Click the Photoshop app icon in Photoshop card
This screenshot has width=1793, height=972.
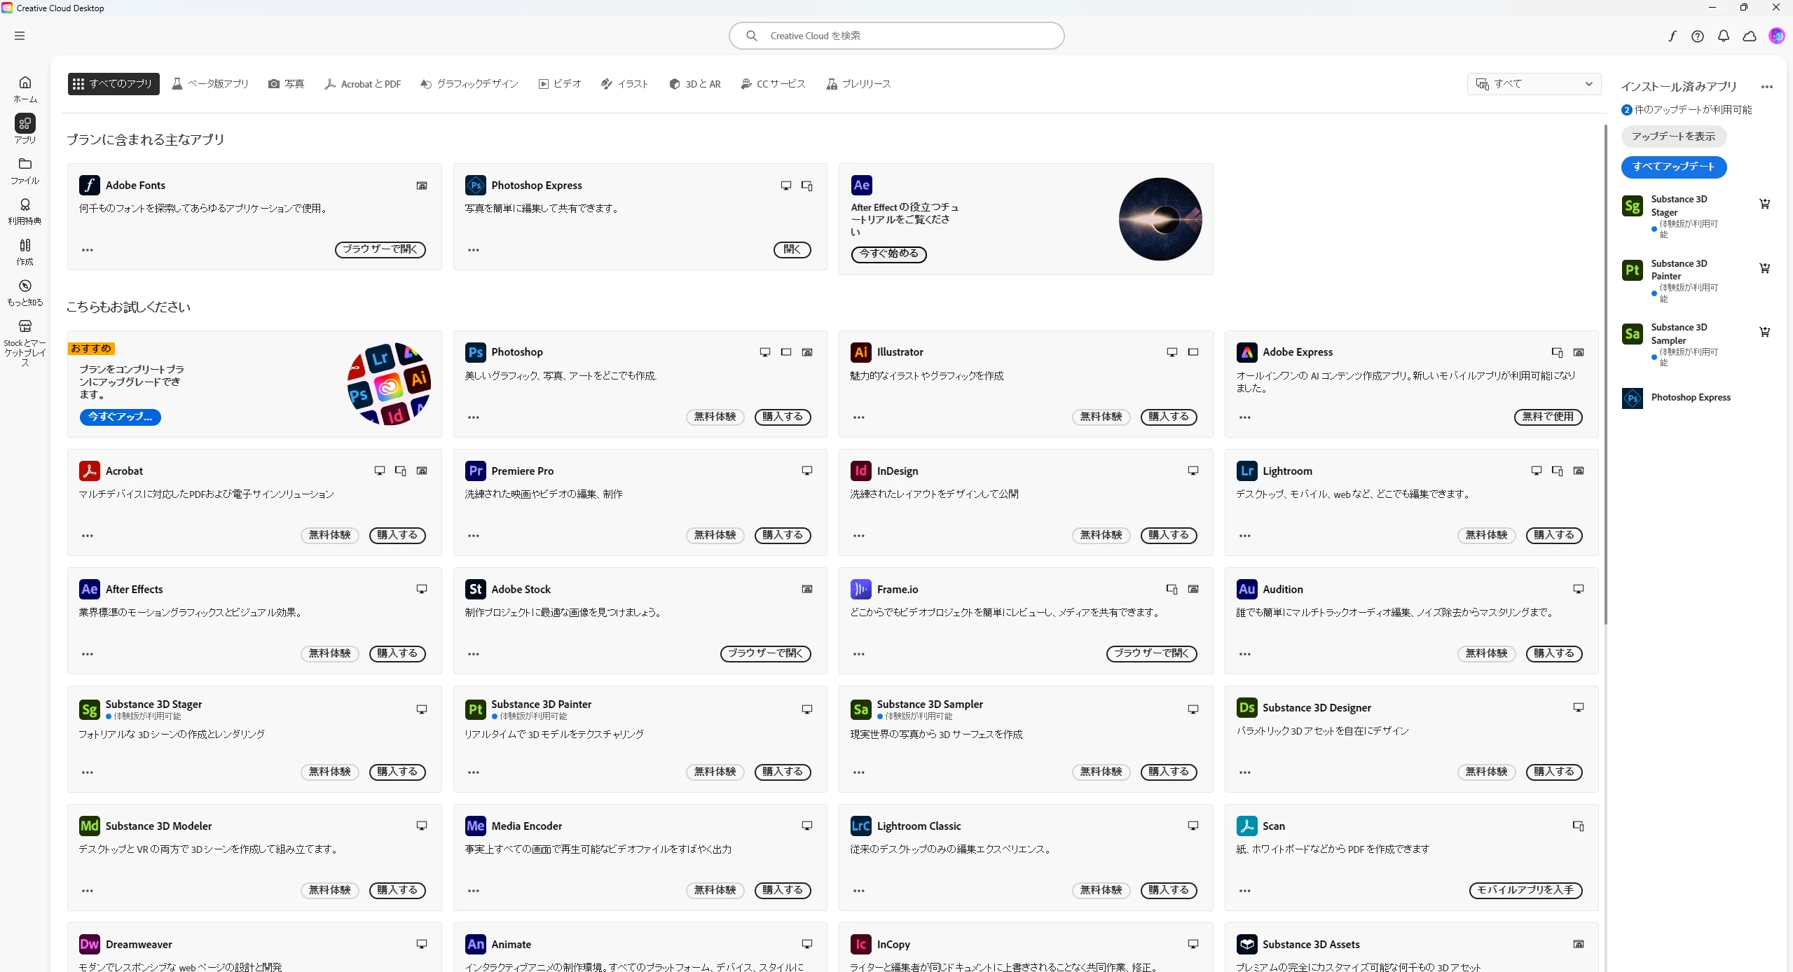click(475, 352)
